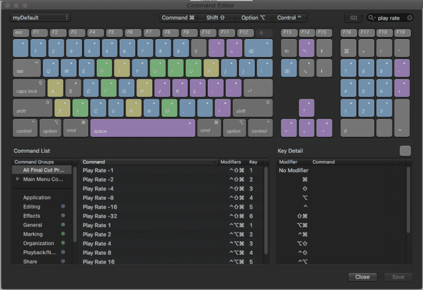
Task: Click in the play rate search field
Action: pyautogui.click(x=390, y=18)
